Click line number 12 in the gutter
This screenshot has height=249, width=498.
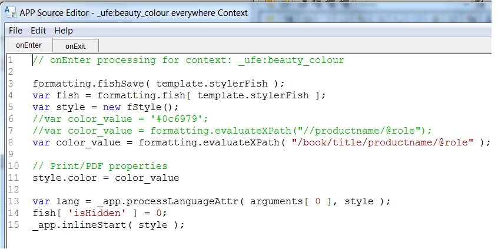14,190
